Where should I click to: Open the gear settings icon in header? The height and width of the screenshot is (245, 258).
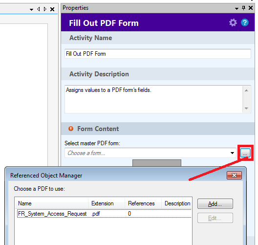coord(233,22)
